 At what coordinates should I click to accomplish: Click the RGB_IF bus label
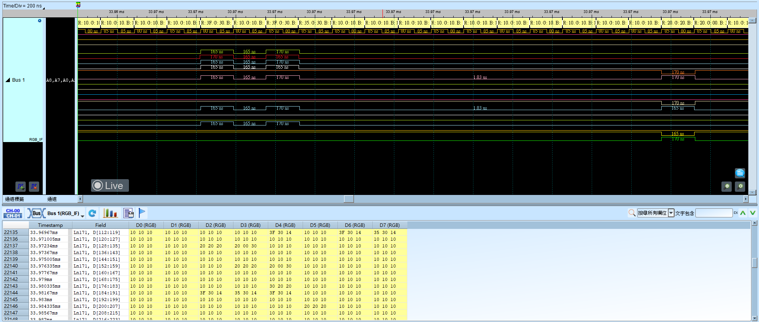(x=36, y=139)
